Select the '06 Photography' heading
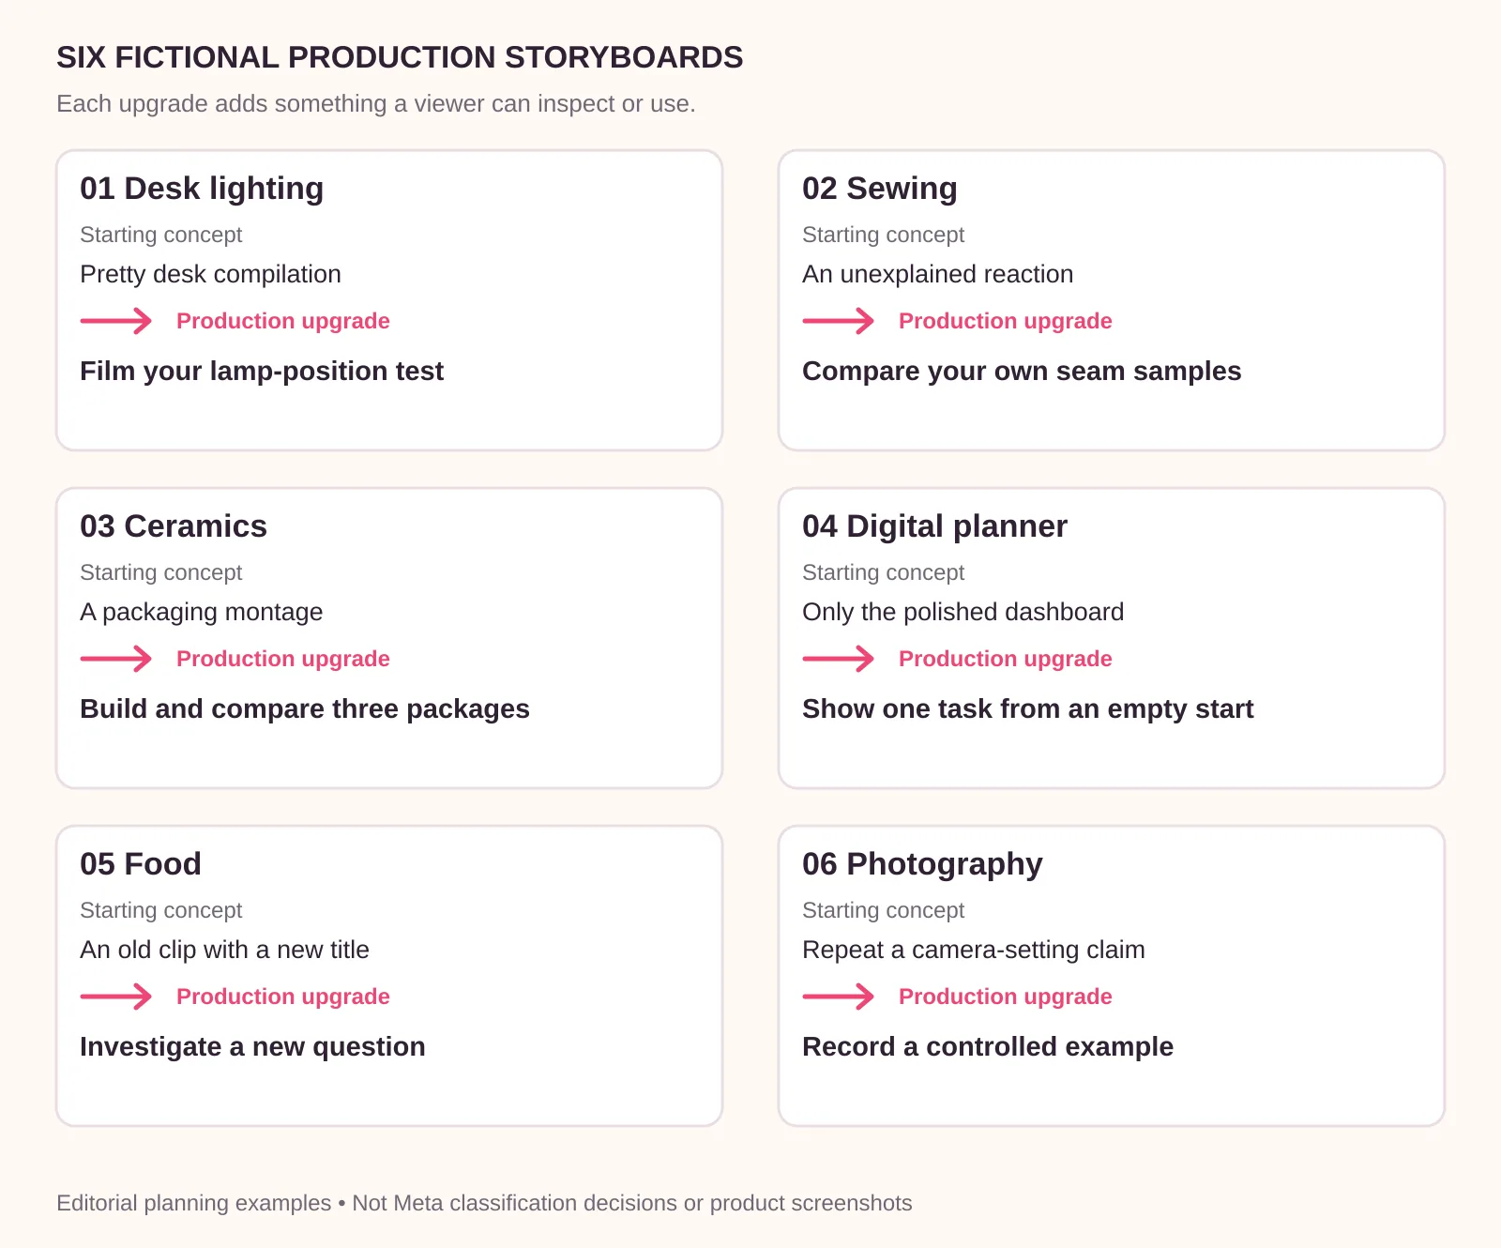1501x1248 pixels. coord(922,864)
